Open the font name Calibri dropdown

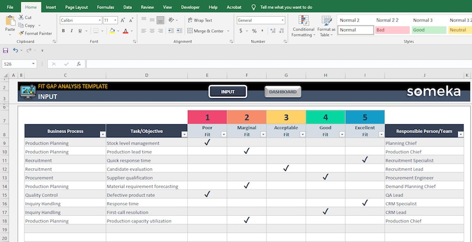(x=100, y=20)
